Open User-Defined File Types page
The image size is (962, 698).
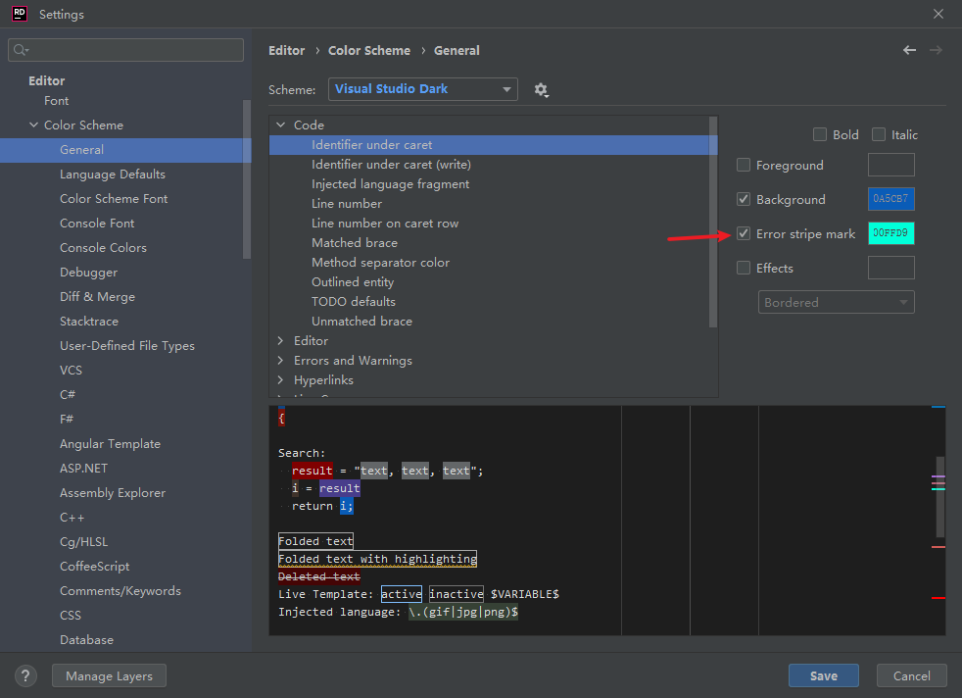(127, 346)
